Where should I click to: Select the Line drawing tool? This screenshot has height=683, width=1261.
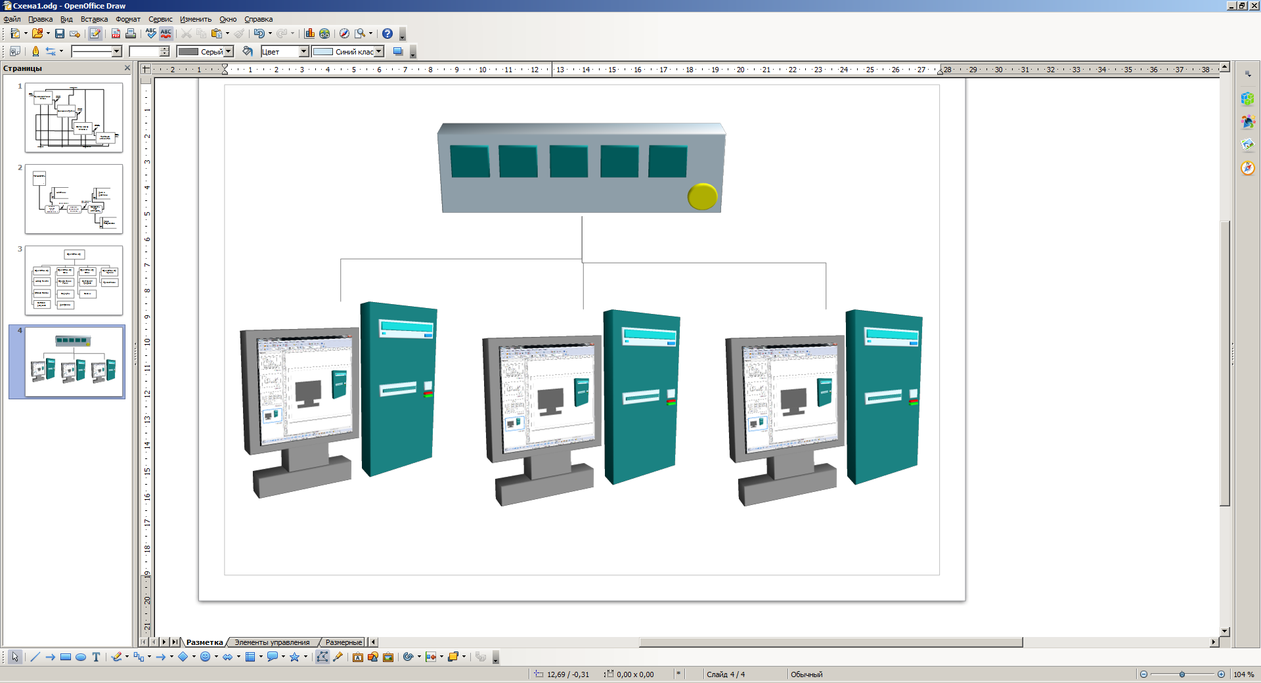[x=35, y=657]
